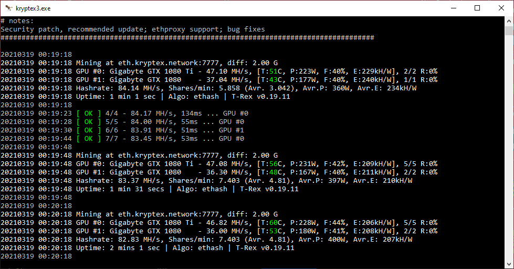Click the empty scrollbar track below the thumb

pos(509,158)
